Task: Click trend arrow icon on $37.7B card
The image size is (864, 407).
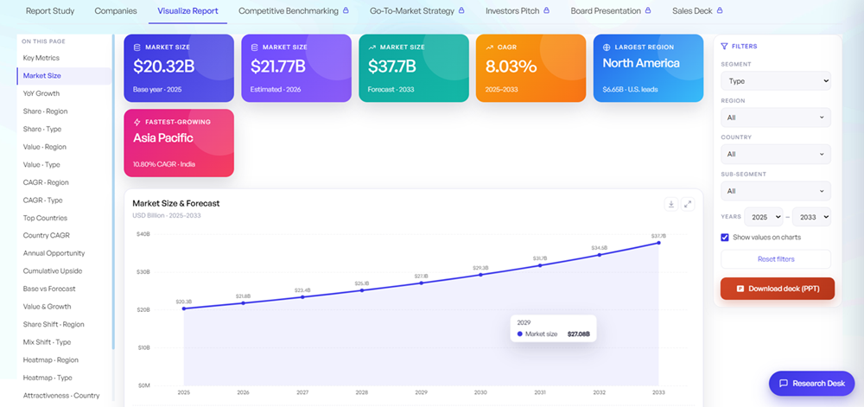Action: [x=372, y=48]
